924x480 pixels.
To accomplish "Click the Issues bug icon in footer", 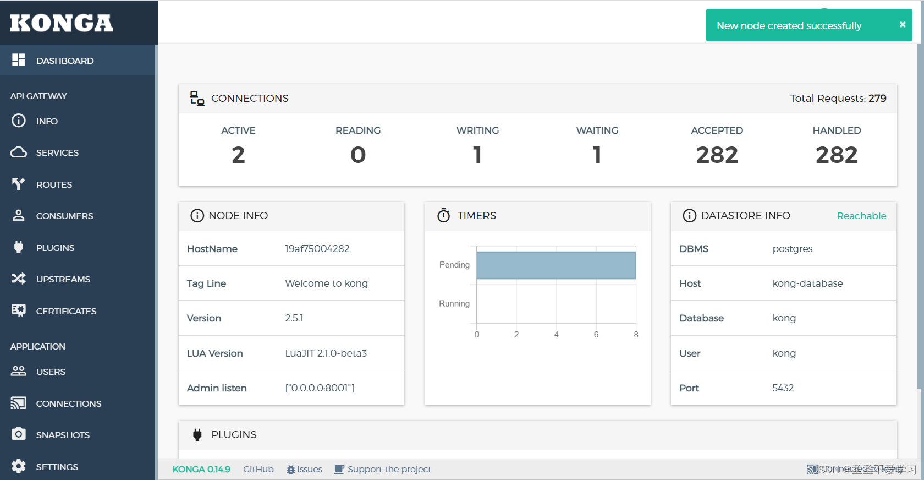I will point(291,470).
